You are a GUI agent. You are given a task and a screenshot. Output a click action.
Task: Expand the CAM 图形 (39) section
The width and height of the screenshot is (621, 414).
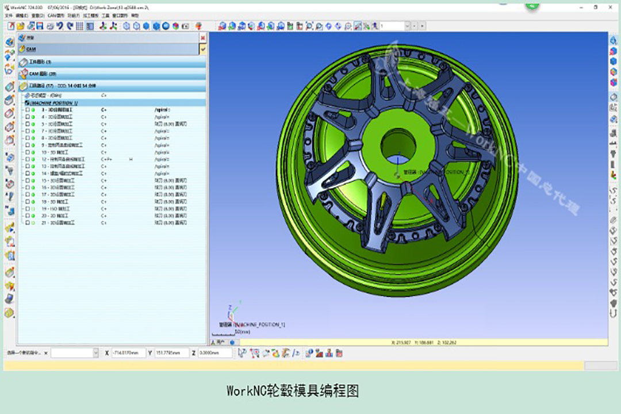pos(112,74)
